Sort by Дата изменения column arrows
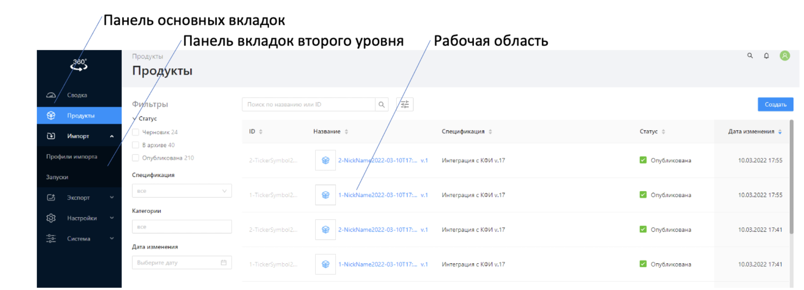 click(x=780, y=132)
